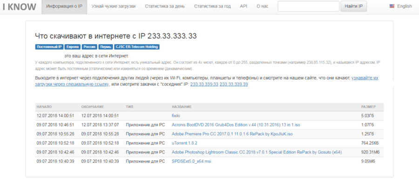The width and height of the screenshot is (419, 180).
Task: Click the Россия badge
Action: coord(89,47)
